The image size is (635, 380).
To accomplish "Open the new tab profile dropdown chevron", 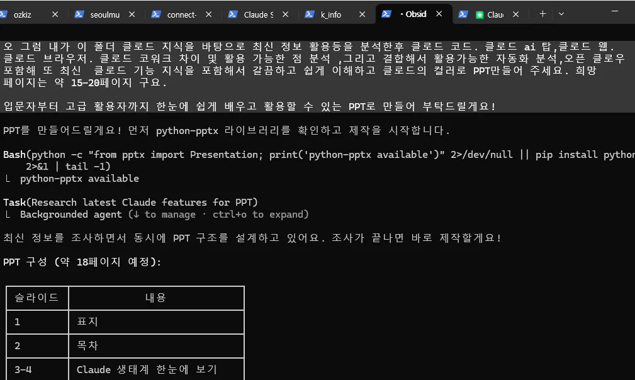I will tap(561, 13).
